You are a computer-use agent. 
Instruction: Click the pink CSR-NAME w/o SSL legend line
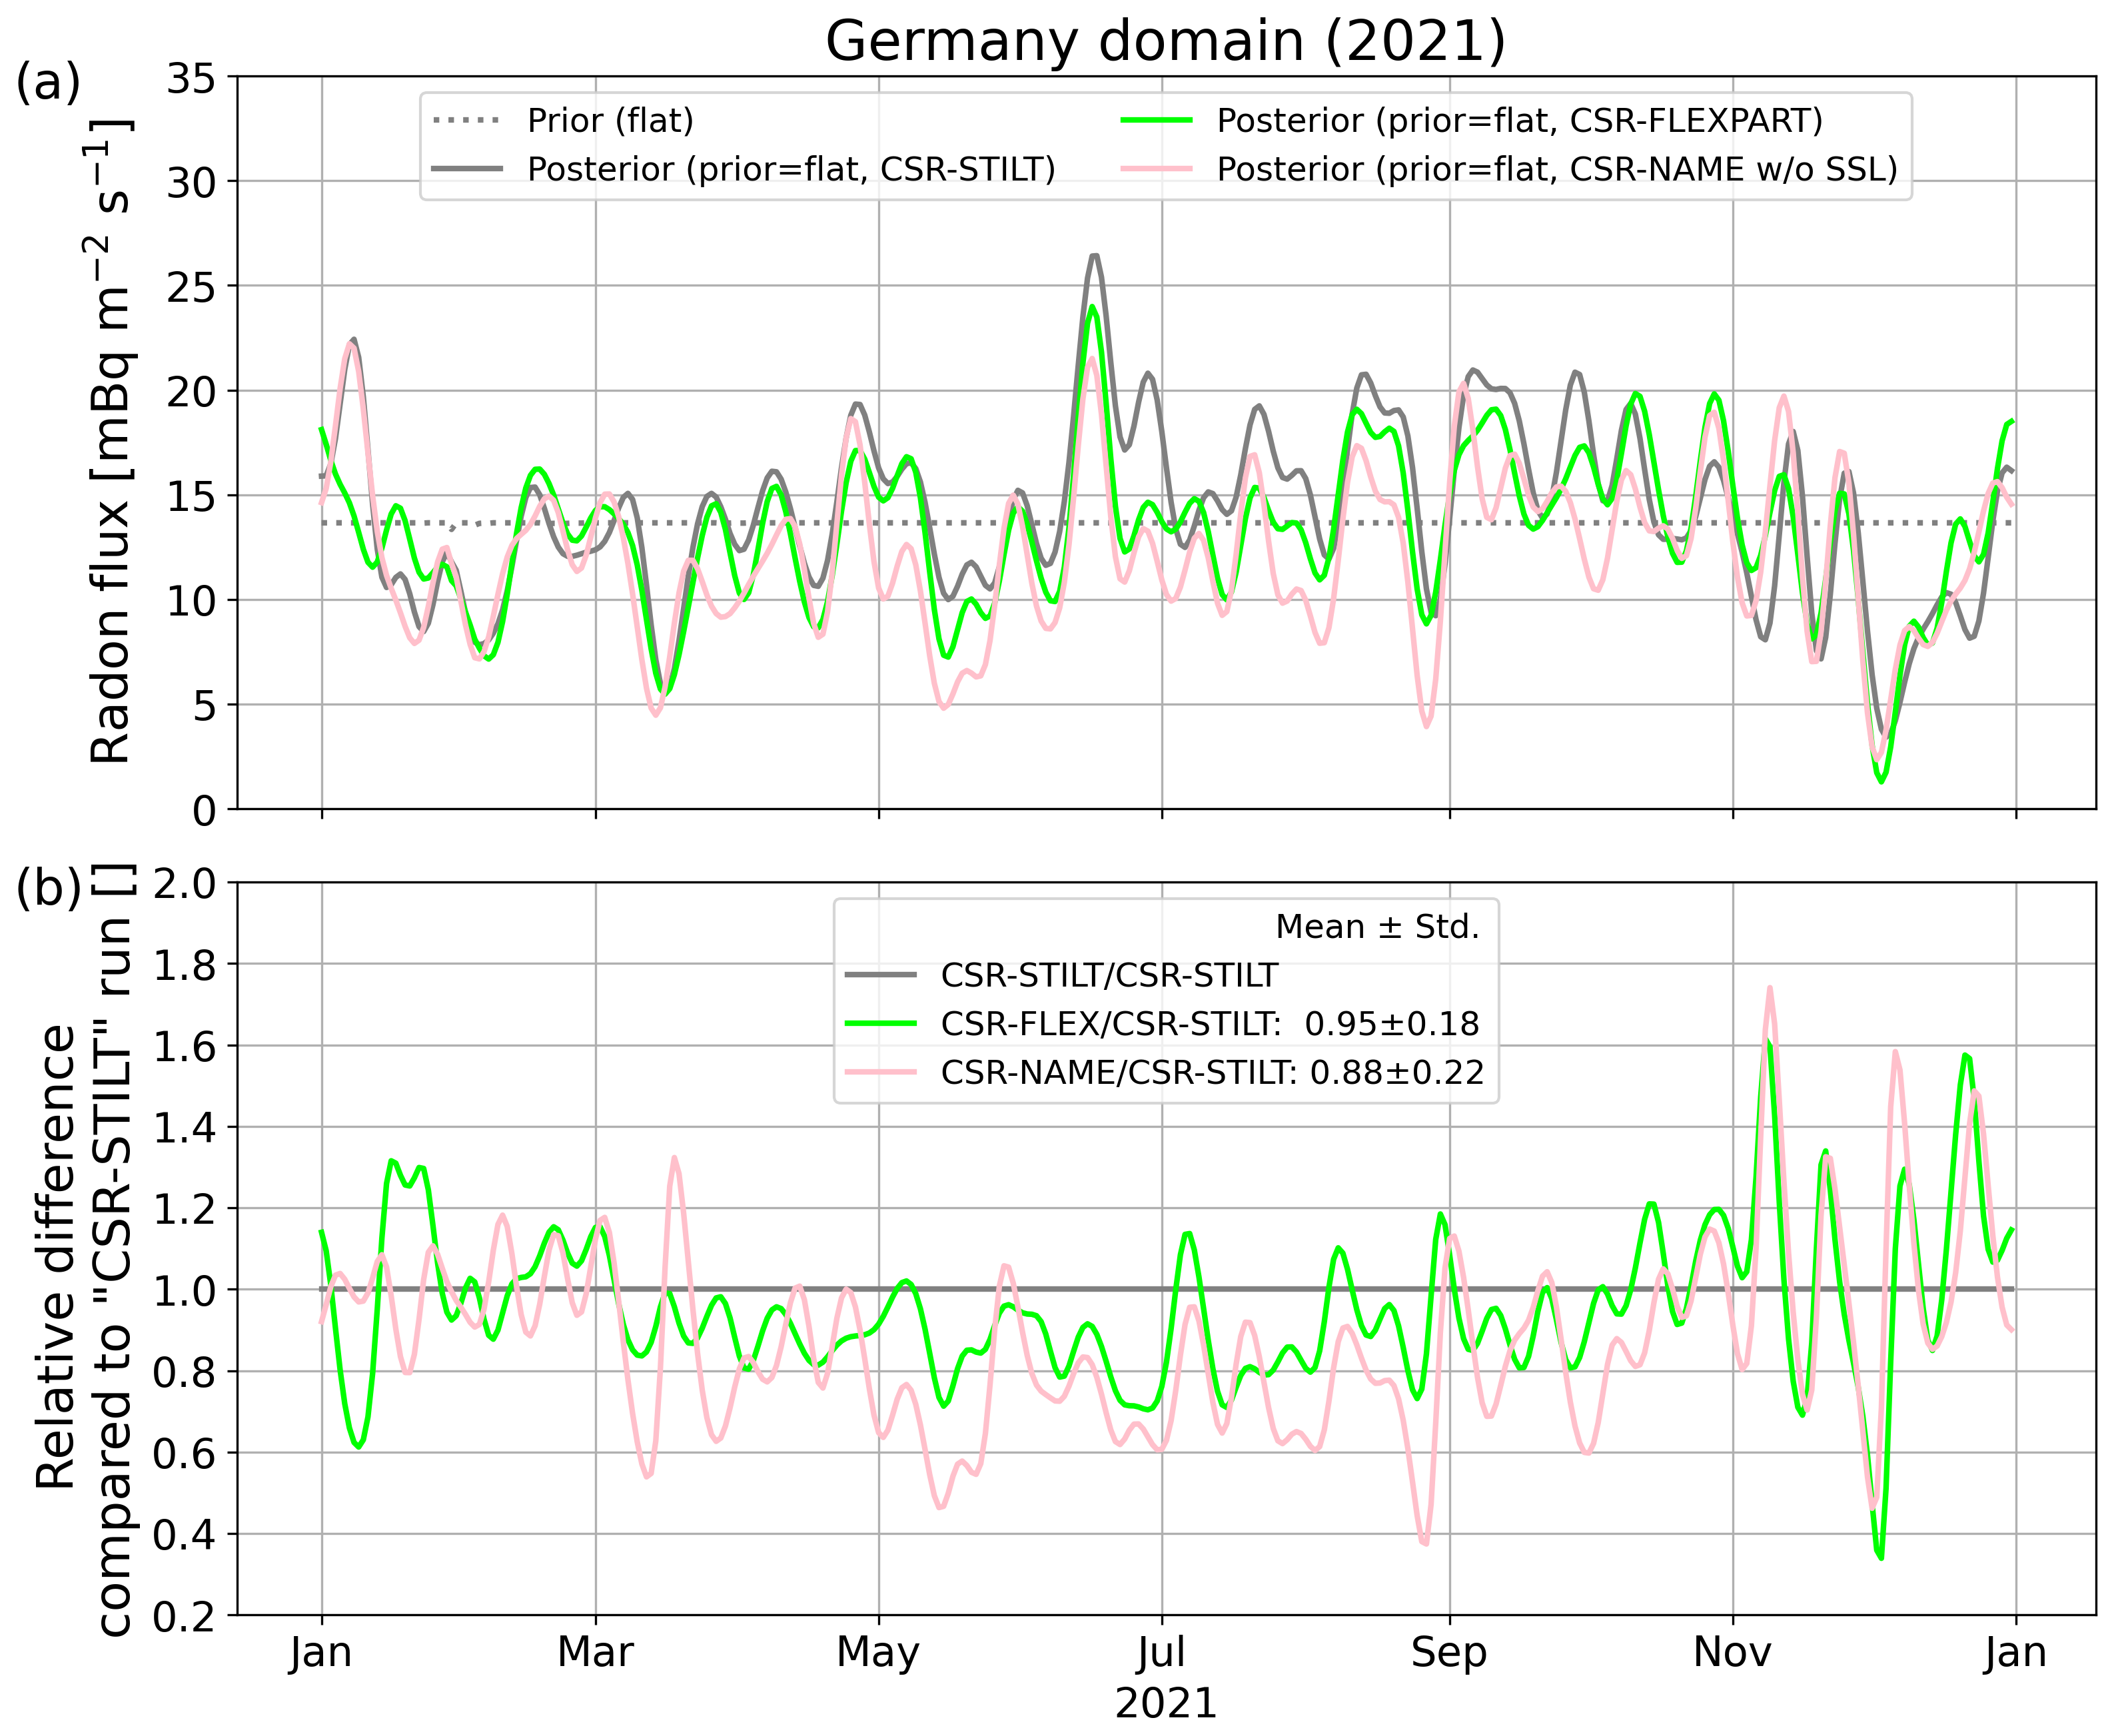tap(1156, 170)
